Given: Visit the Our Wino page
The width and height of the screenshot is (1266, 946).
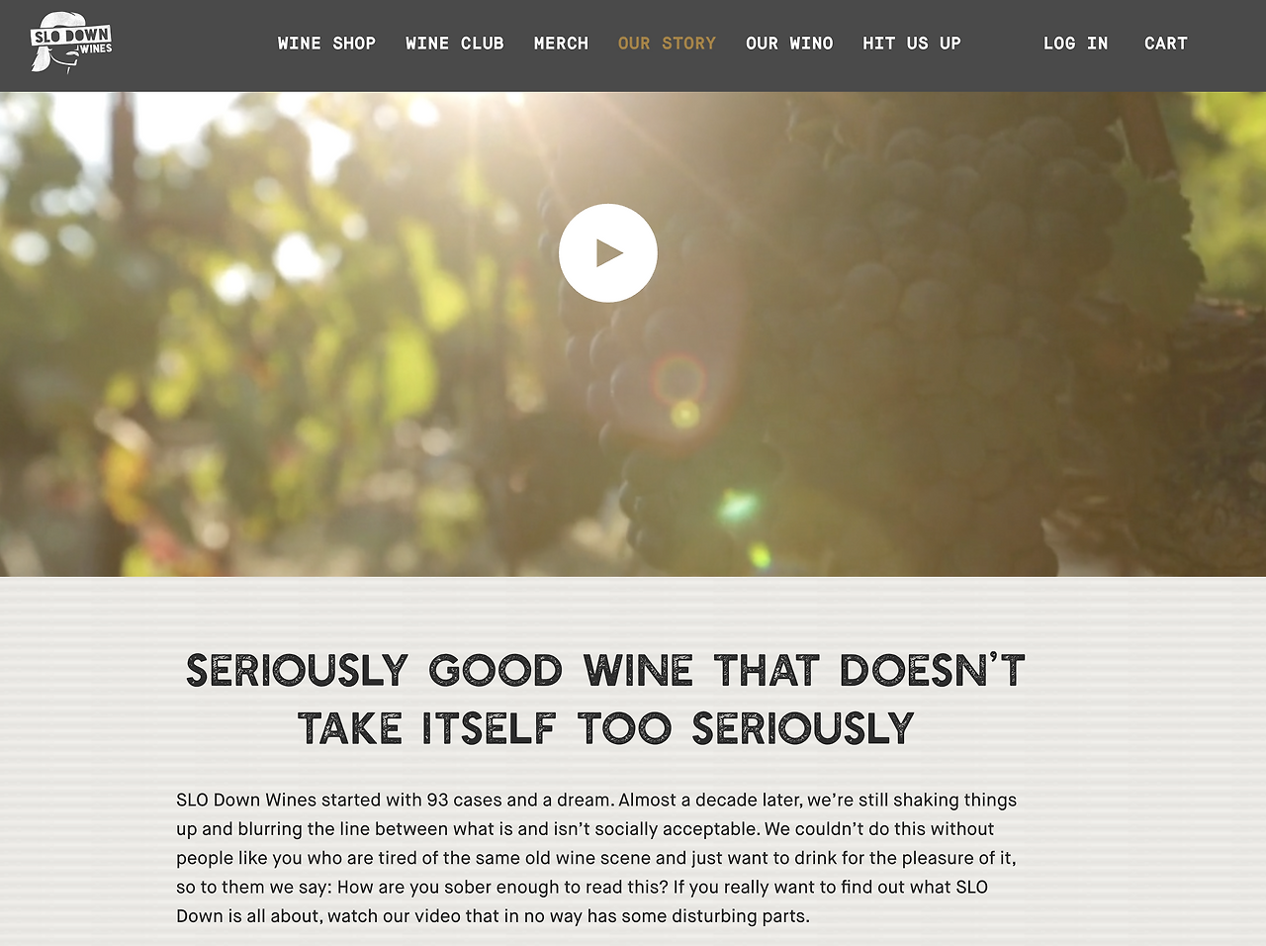Looking at the screenshot, I should click(789, 44).
